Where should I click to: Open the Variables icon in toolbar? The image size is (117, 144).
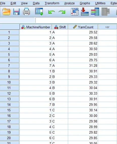[x=95, y=12]
